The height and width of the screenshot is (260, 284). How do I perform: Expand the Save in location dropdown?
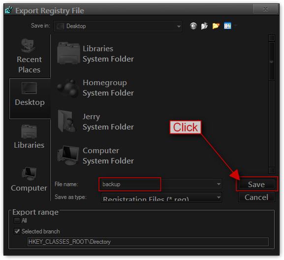[179, 27]
